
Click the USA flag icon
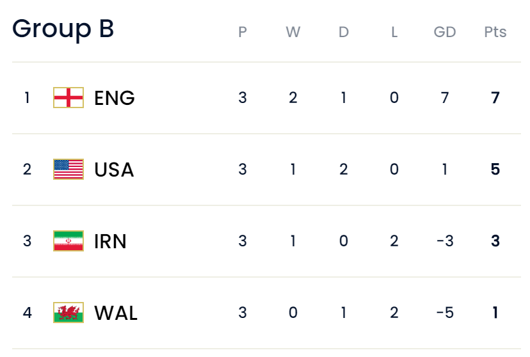(x=68, y=169)
